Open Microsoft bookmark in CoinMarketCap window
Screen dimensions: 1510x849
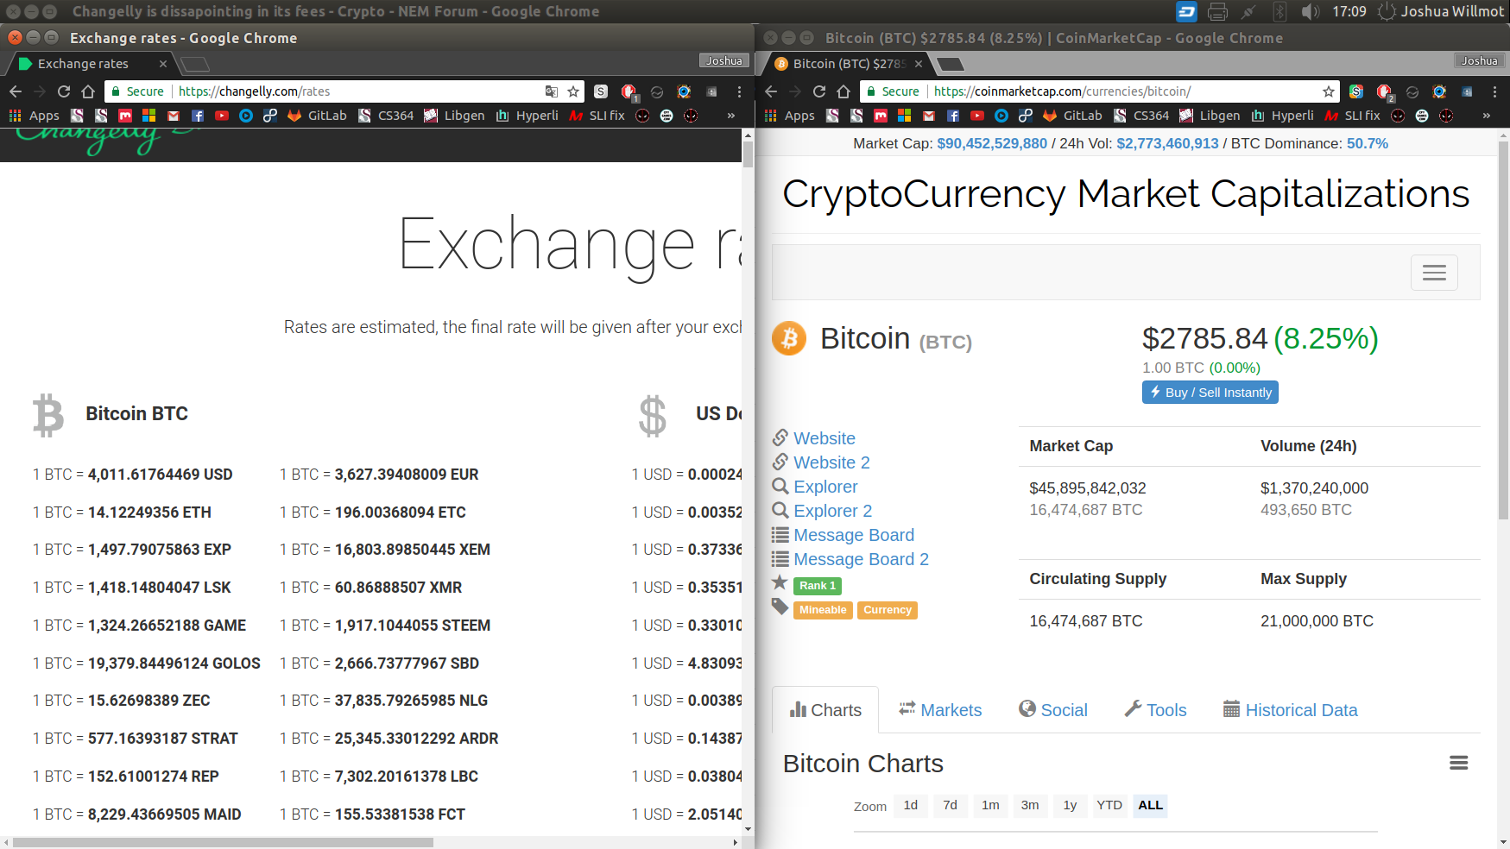905,116
